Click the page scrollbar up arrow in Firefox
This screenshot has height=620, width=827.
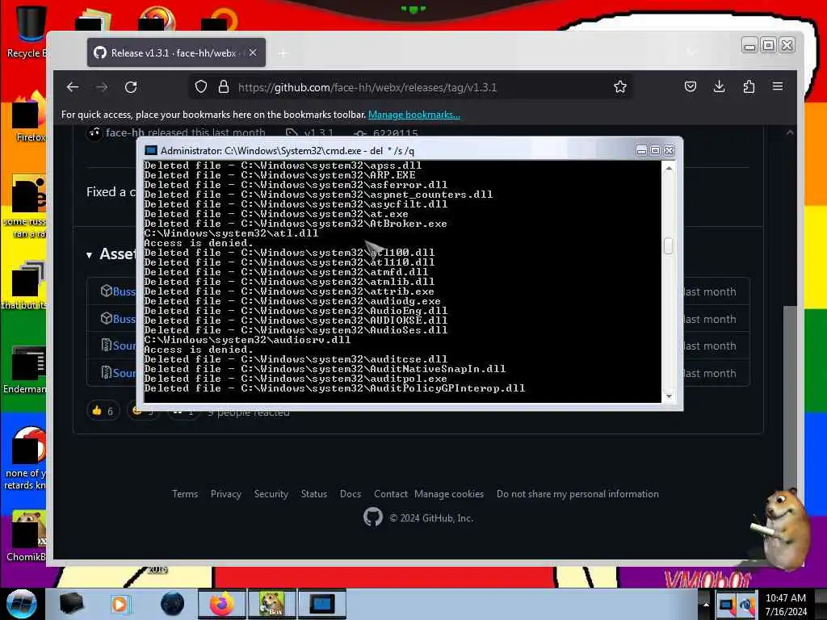[790, 132]
